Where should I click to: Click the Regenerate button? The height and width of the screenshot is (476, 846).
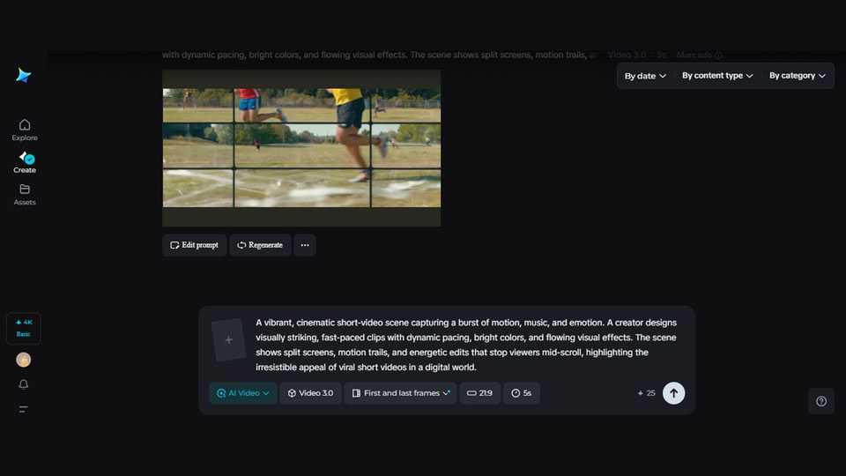(260, 245)
